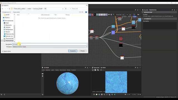Click light bulb icon in 3D View sidebar
This screenshot has width=178, height=100.
click(43, 76)
